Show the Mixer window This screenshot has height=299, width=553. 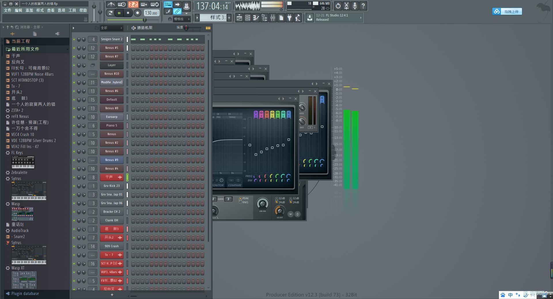tap(272, 18)
